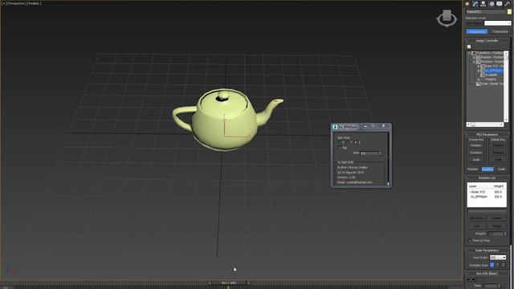Open the Display command panel tab
Screen dimensions: 514x289
500,4
